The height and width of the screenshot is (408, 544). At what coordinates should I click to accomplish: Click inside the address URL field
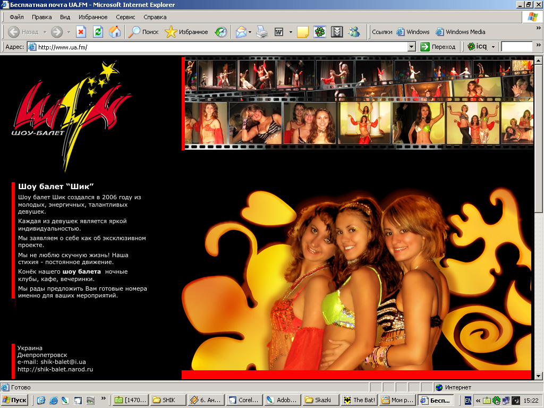(212, 47)
